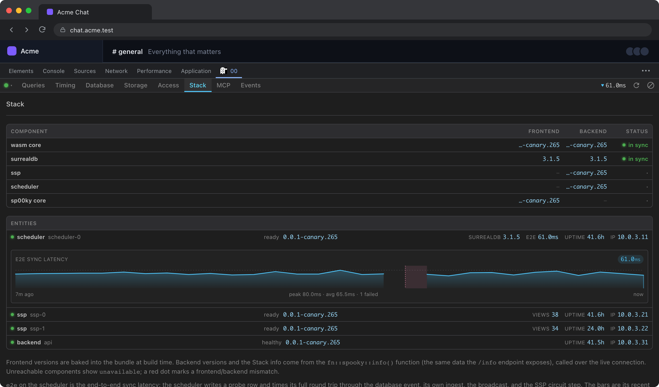Click surrealdb frontend version 3.1.5
Image resolution: width=659 pixels, height=387 pixels.
click(551, 159)
